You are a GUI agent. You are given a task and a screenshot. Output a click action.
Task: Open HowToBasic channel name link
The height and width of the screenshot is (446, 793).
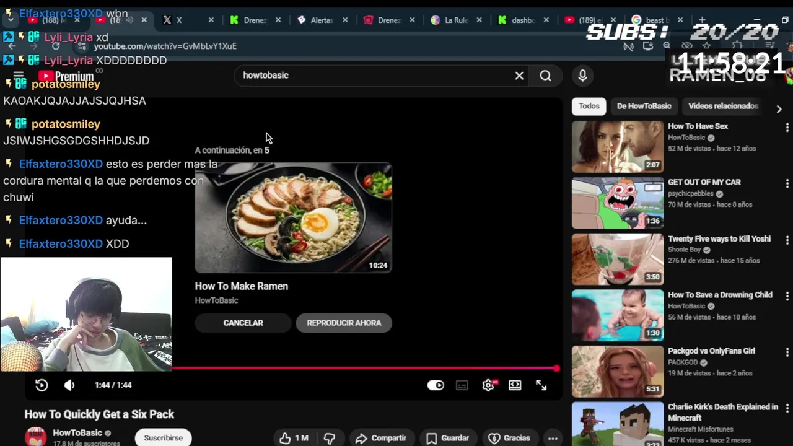(77, 433)
